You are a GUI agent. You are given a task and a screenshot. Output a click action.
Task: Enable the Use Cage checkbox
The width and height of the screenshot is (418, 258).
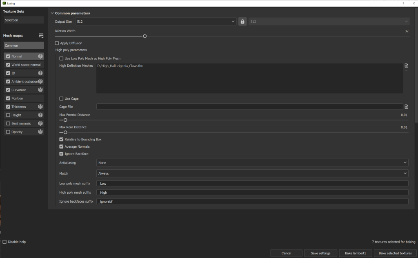[x=61, y=98]
